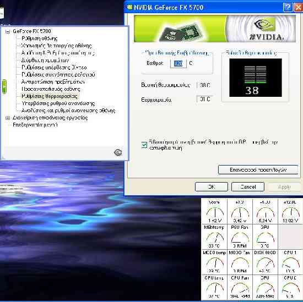Select Αντιμετώπιση προβλημάτων tree item
Screen dimensions: 303x302
pyautogui.click(x=53, y=82)
